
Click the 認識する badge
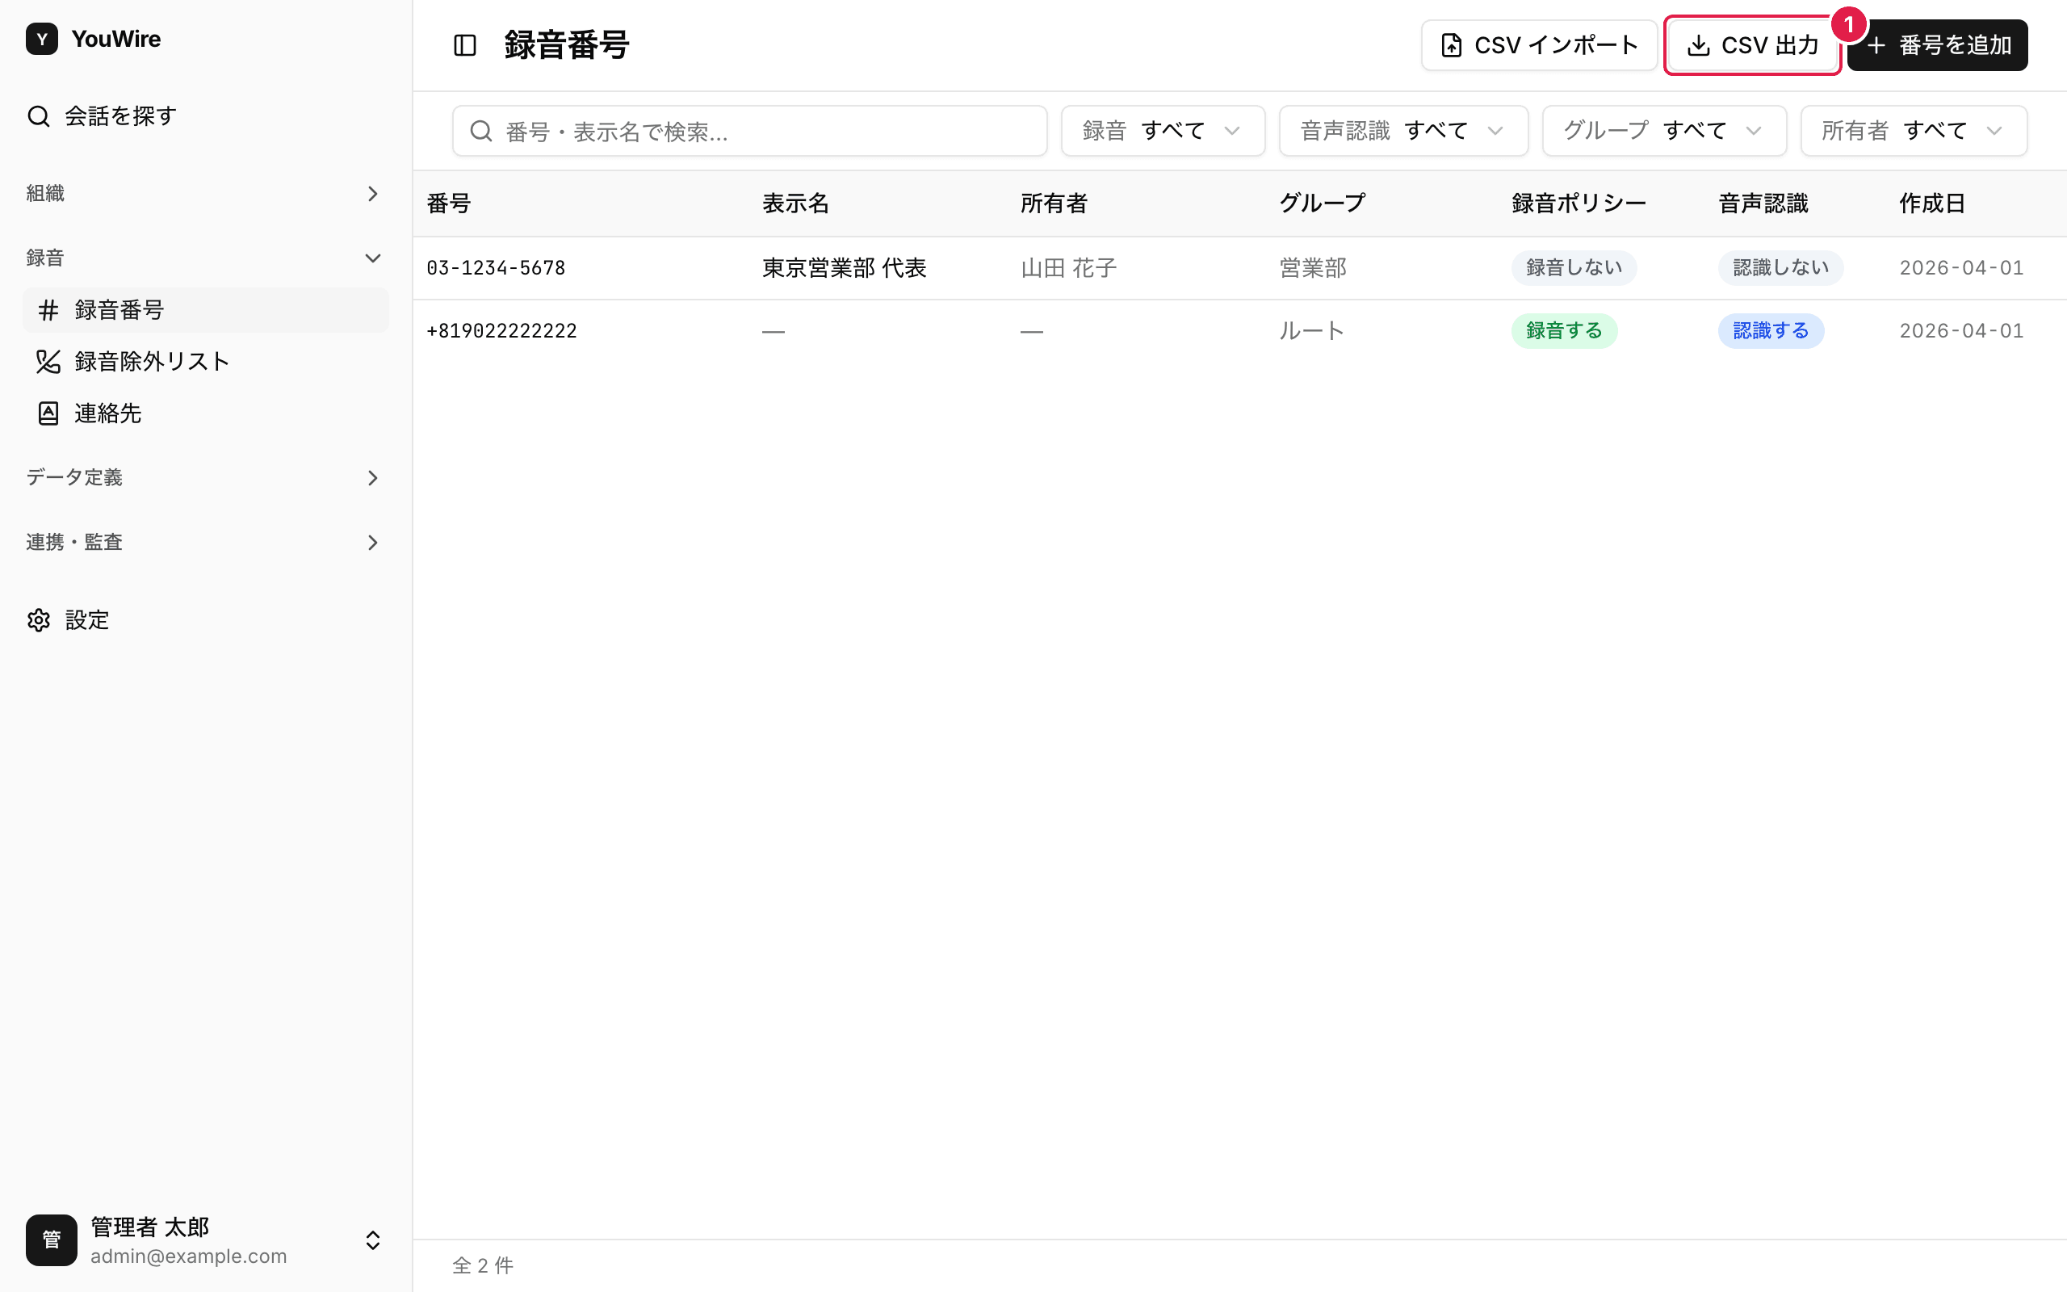[1771, 331]
